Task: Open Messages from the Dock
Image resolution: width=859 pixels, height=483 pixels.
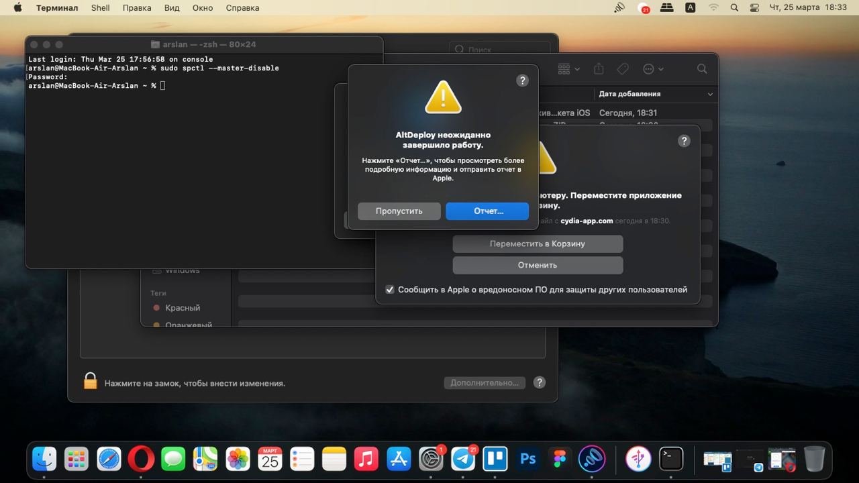Action: 173,460
